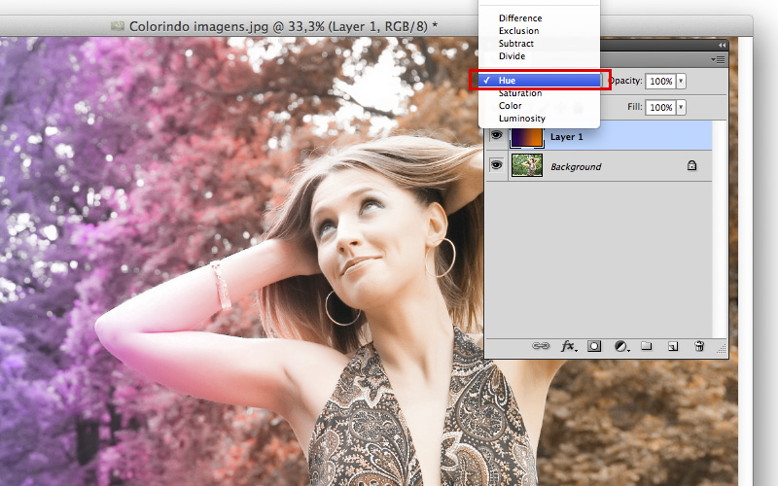Screen dimensions: 778x486
Task: Select the Layer 1 name
Action: 566,137
